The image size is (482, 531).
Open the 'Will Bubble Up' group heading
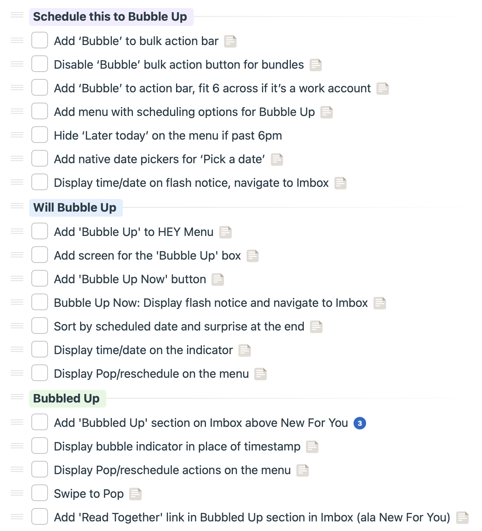[x=75, y=208]
